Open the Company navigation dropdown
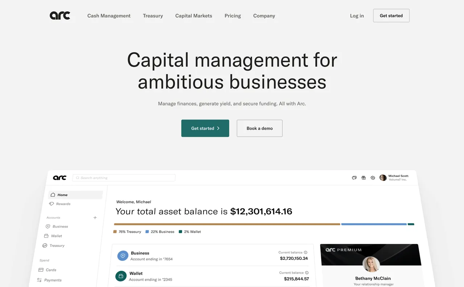The height and width of the screenshot is (287, 464). point(264,16)
